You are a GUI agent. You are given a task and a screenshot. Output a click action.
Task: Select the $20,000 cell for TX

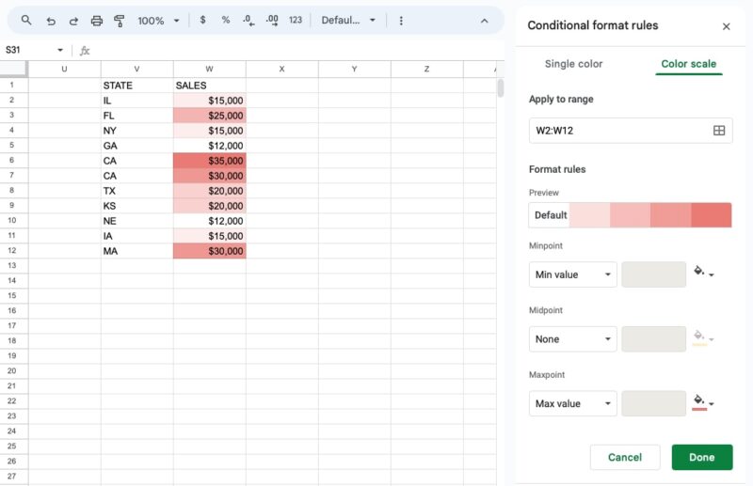click(x=209, y=191)
